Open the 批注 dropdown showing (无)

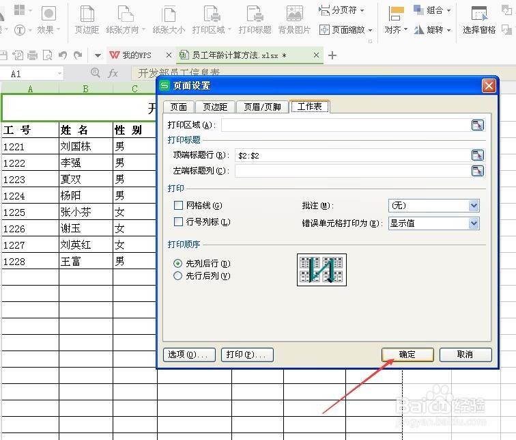pyautogui.click(x=433, y=206)
